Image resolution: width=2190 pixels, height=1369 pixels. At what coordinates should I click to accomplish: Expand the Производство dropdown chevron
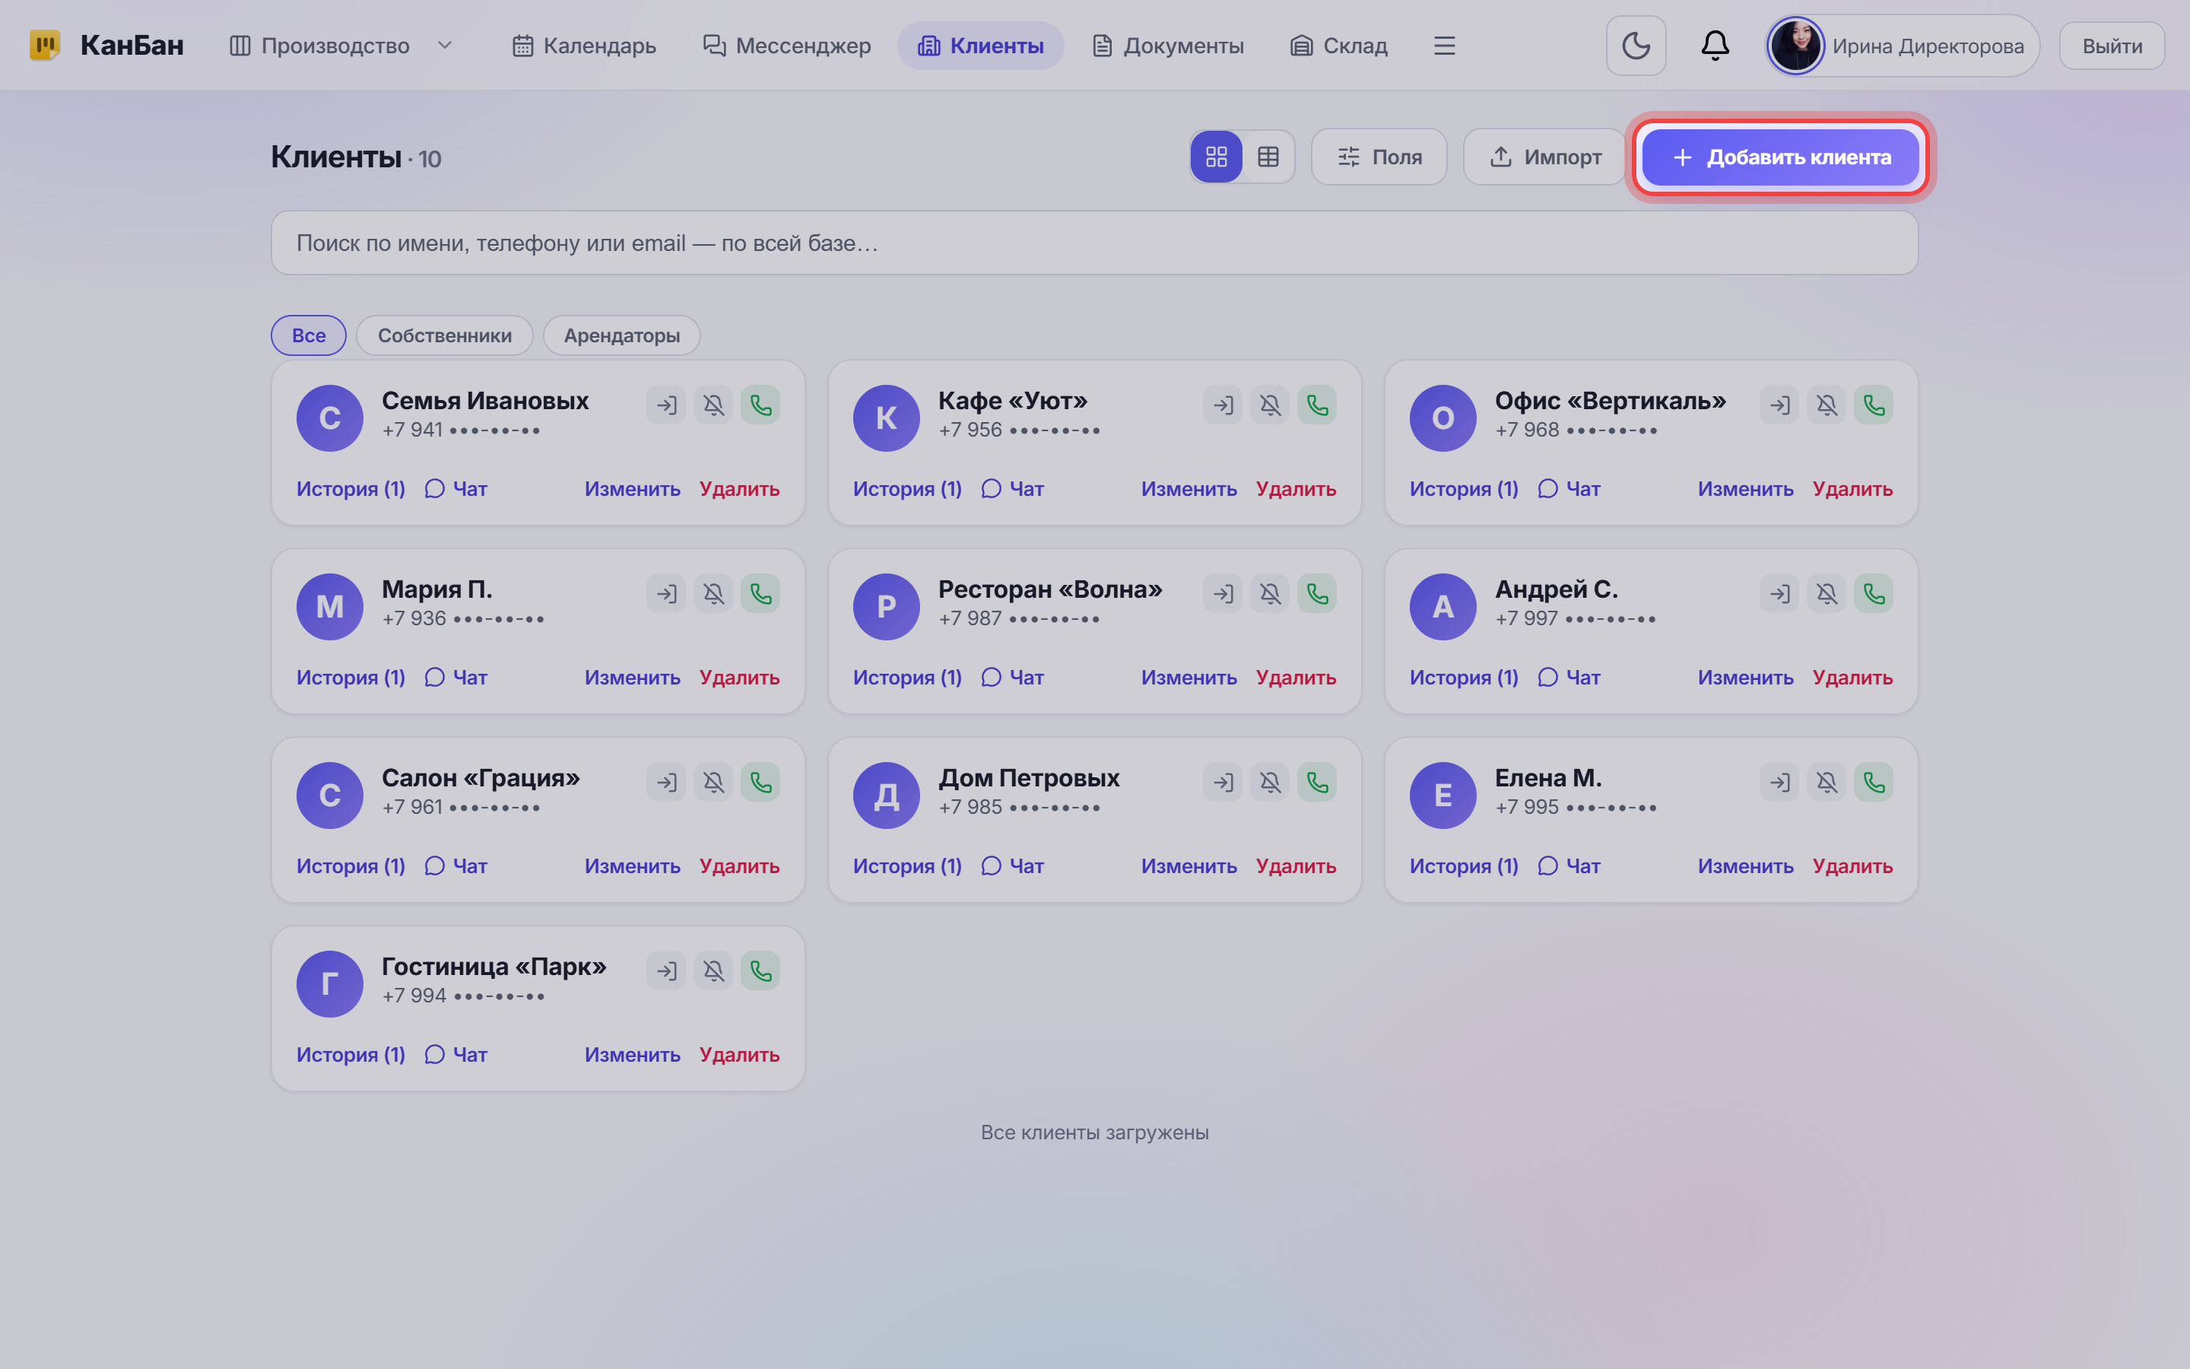pos(444,46)
